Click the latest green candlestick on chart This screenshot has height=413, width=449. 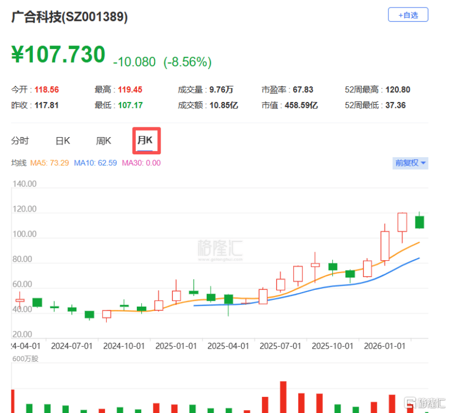[419, 222]
